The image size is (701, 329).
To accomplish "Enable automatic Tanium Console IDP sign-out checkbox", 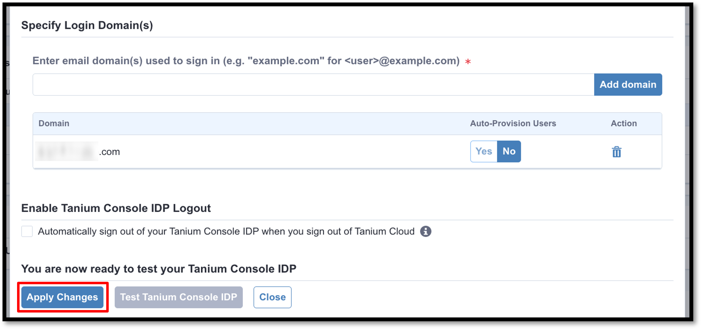I will (x=27, y=231).
